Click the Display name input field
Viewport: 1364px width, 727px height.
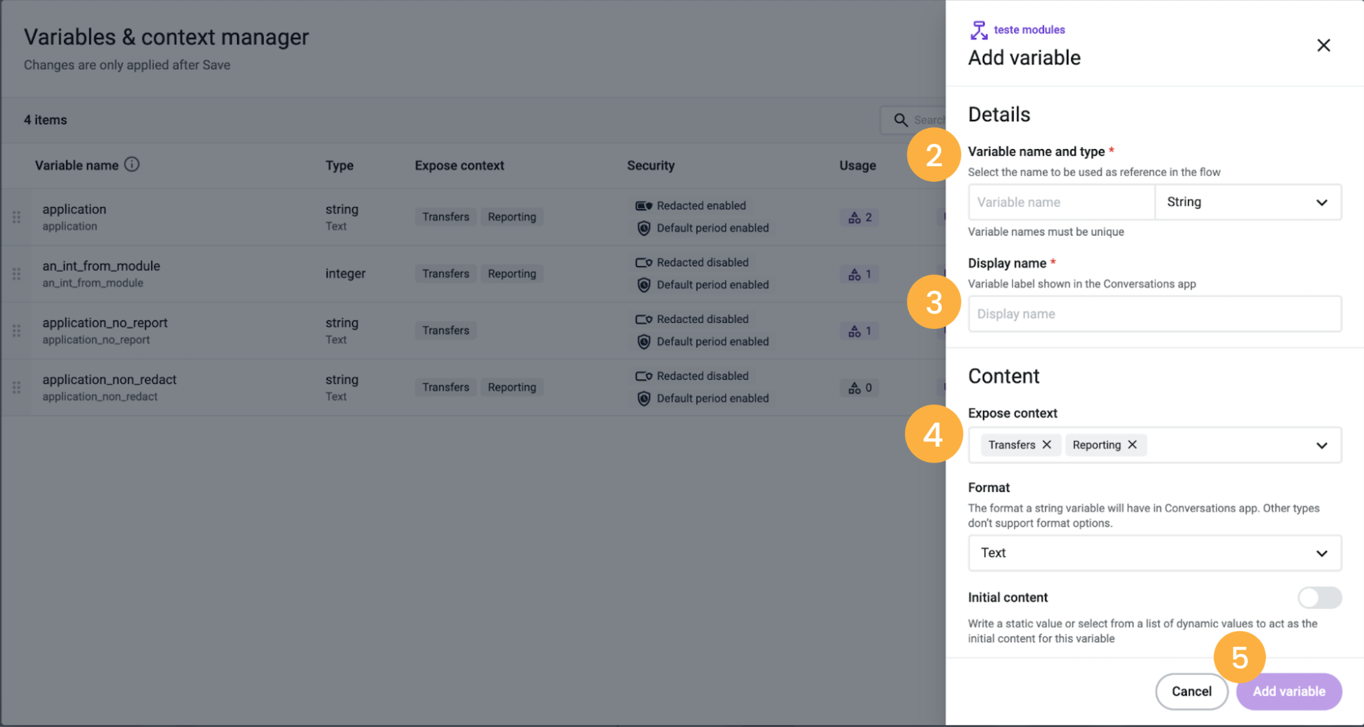click(x=1154, y=314)
